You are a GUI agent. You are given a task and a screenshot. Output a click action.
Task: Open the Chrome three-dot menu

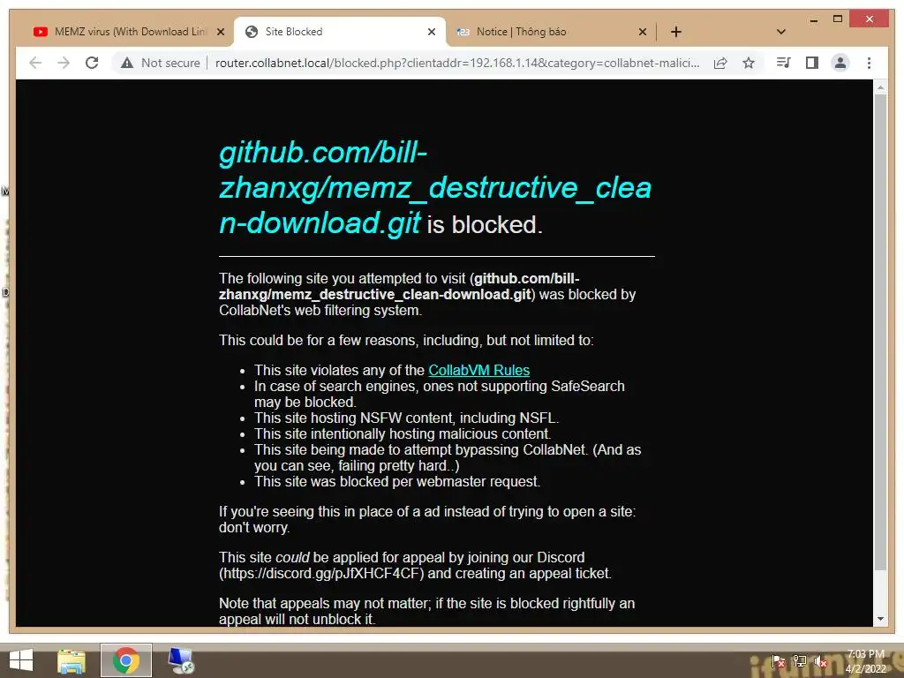coord(869,63)
